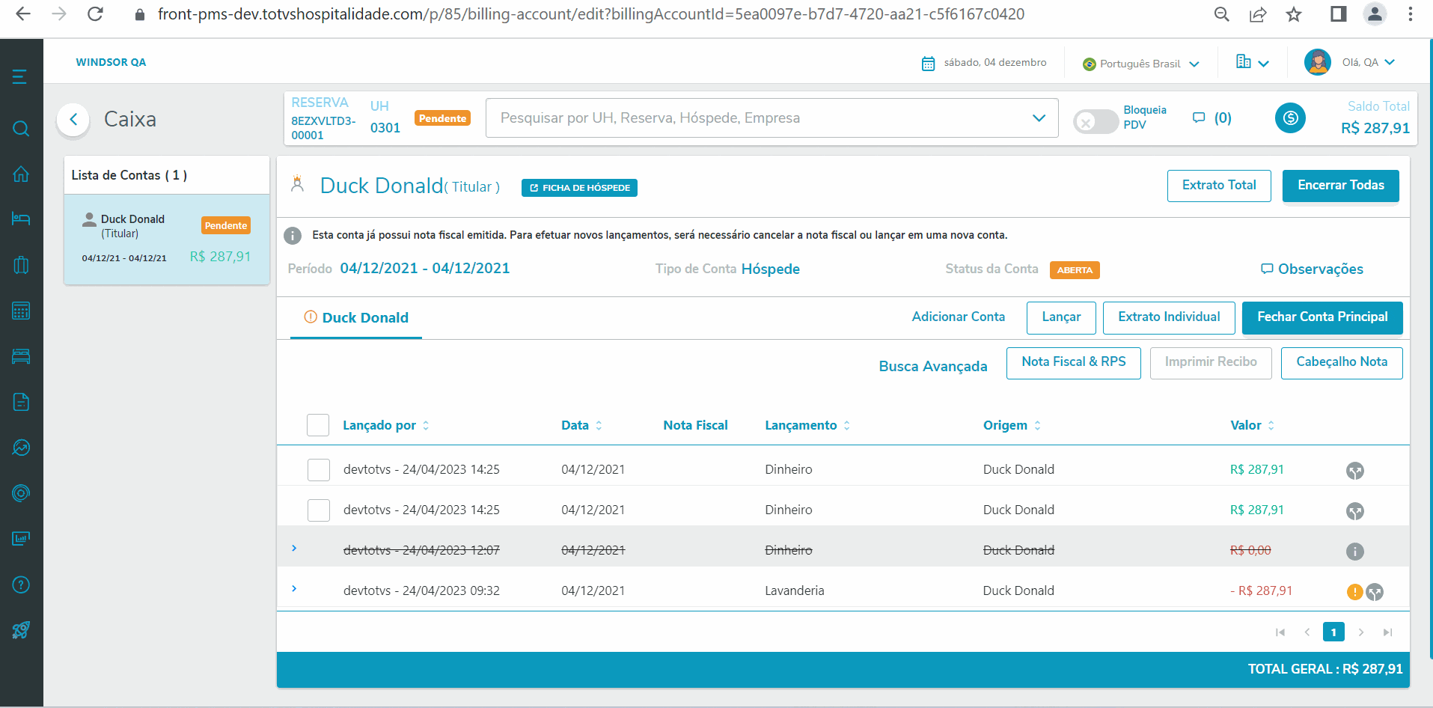The width and height of the screenshot is (1433, 708).
Task: Click info icon on struck-through Dinheiro row
Action: tap(1354, 552)
